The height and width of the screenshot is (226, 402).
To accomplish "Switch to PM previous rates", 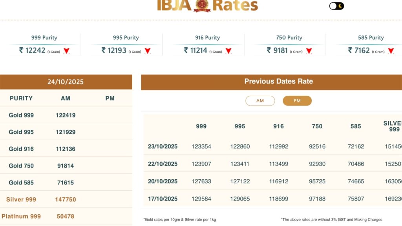I will pos(297,100).
